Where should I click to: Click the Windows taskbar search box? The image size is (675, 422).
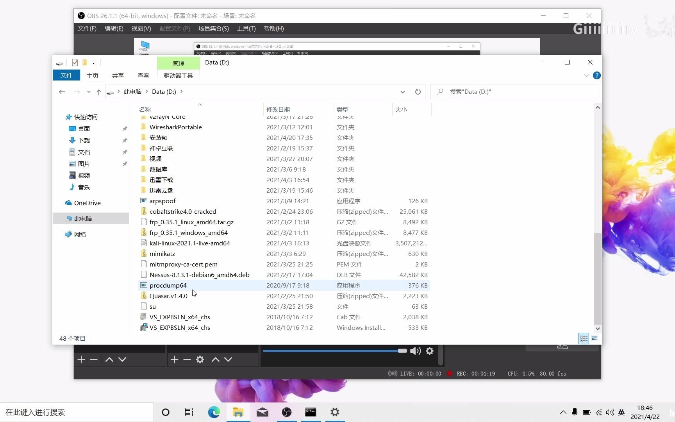[77, 412]
